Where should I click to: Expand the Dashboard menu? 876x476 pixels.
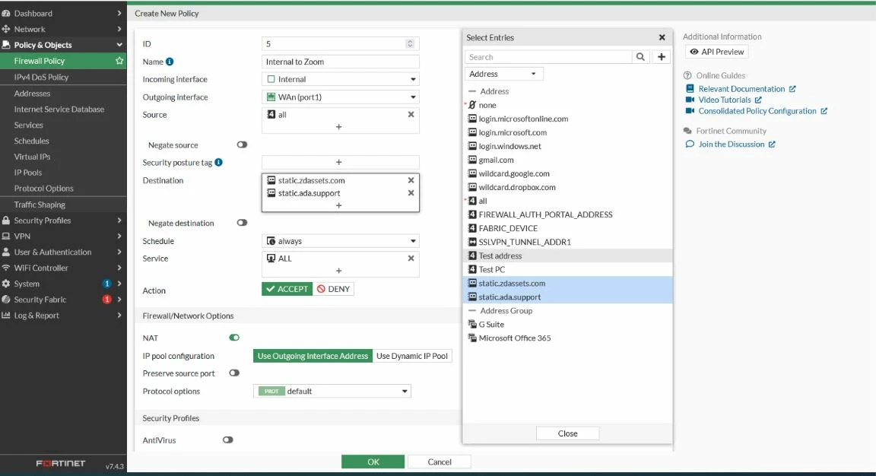tap(63, 14)
